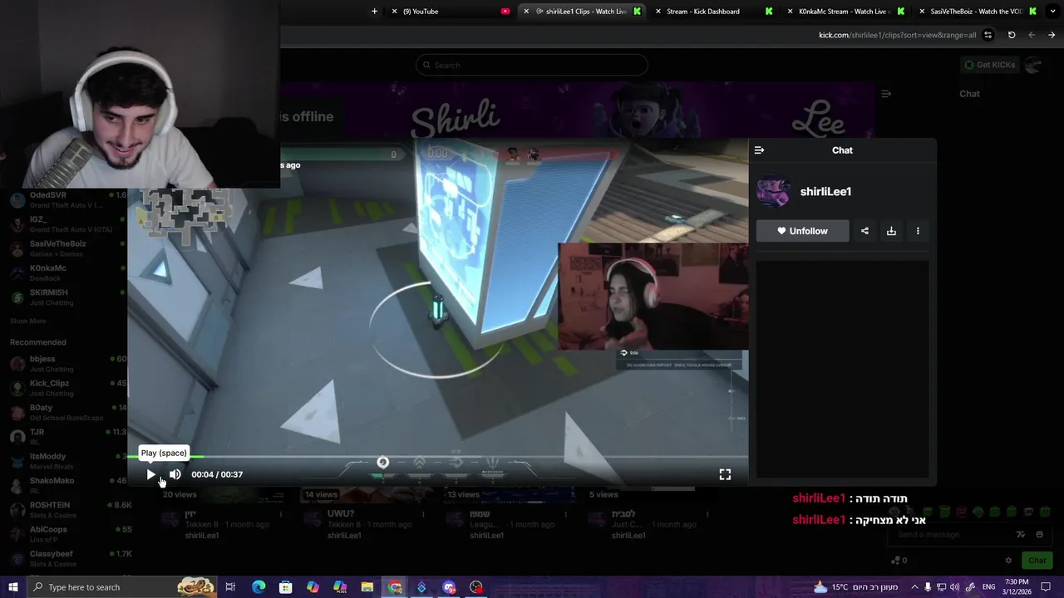Open the user profile avatar menu
The image size is (1064, 598).
(x=1033, y=65)
